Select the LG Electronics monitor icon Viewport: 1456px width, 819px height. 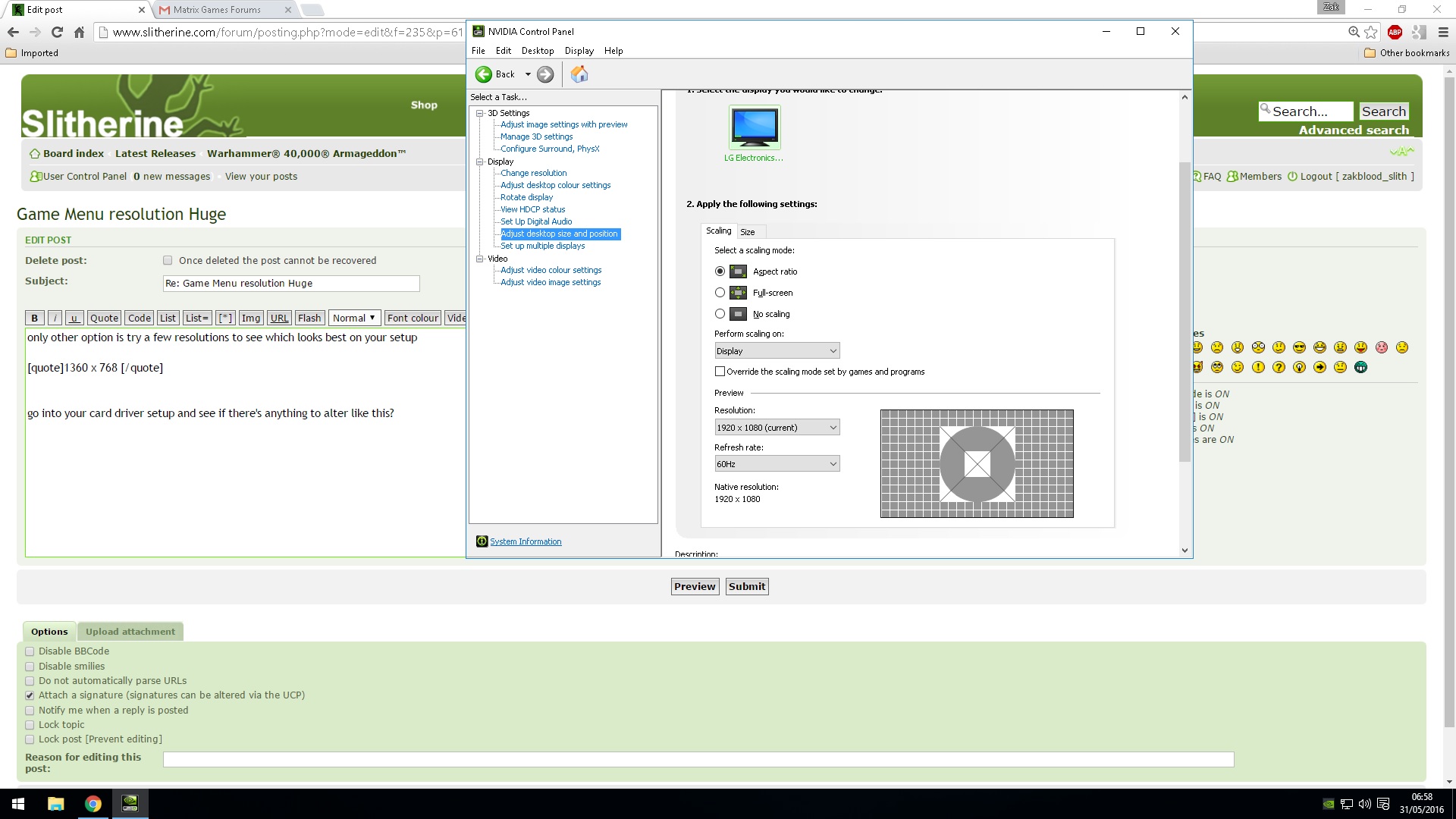(754, 127)
